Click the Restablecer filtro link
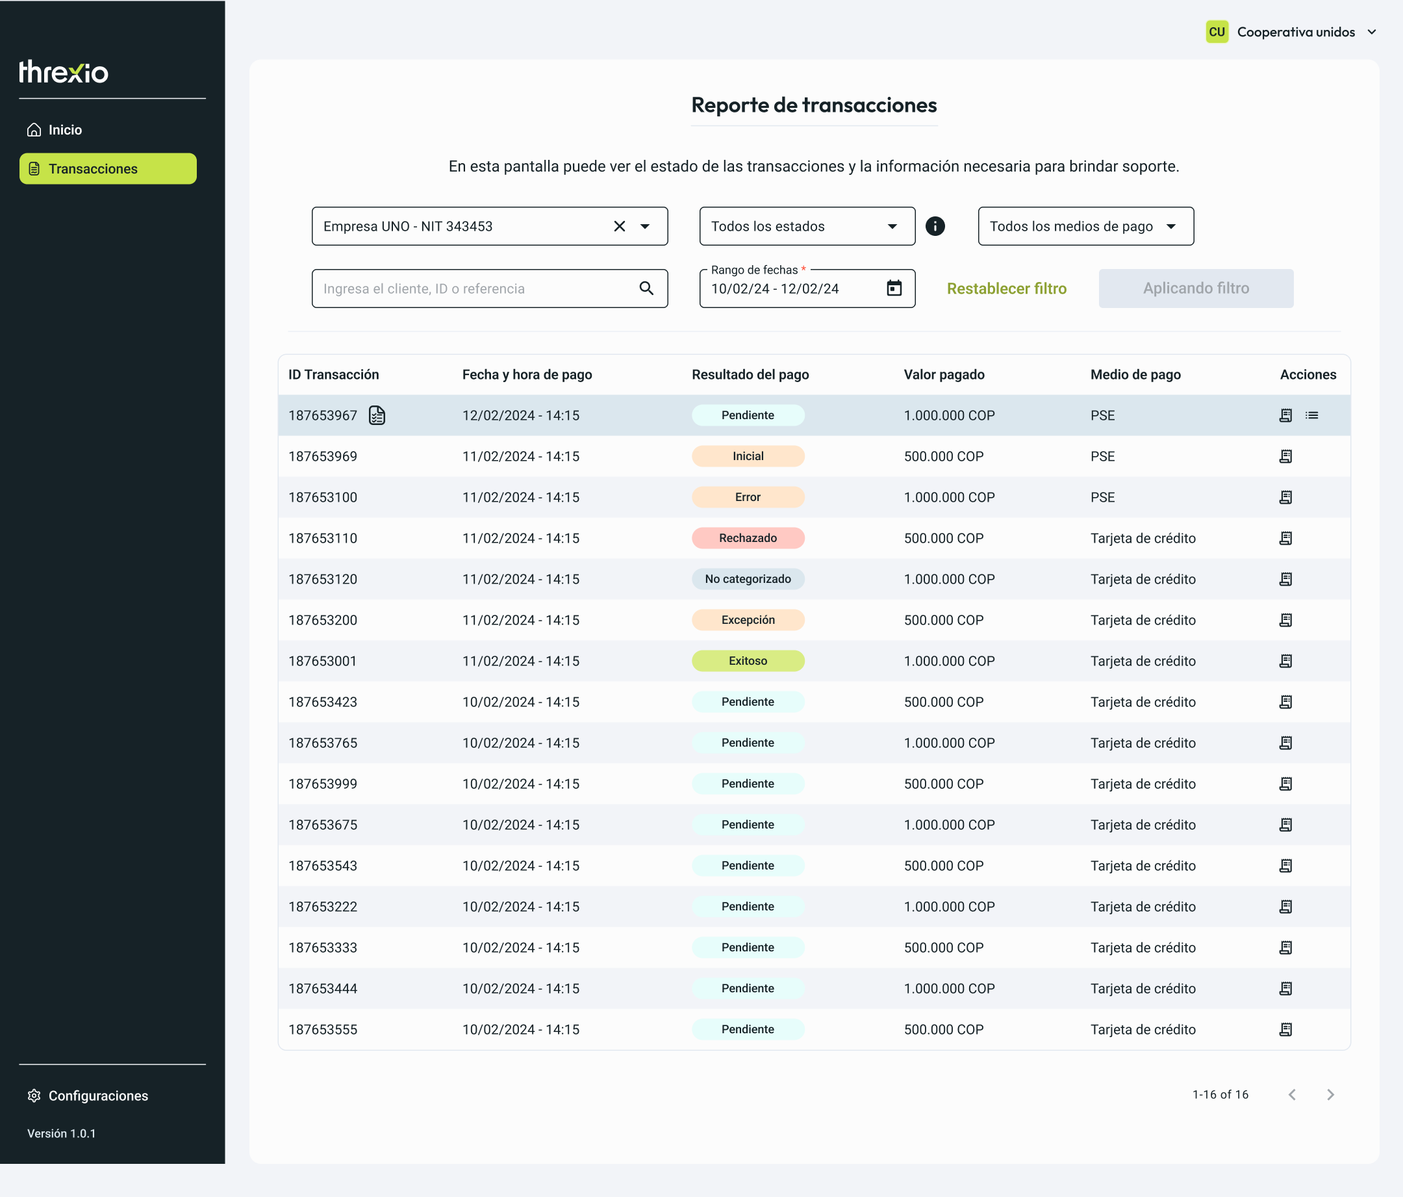 [1006, 289]
